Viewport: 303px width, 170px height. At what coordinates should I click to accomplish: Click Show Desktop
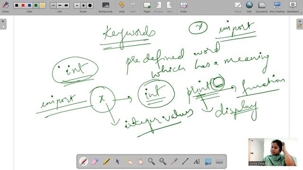[277, 7]
